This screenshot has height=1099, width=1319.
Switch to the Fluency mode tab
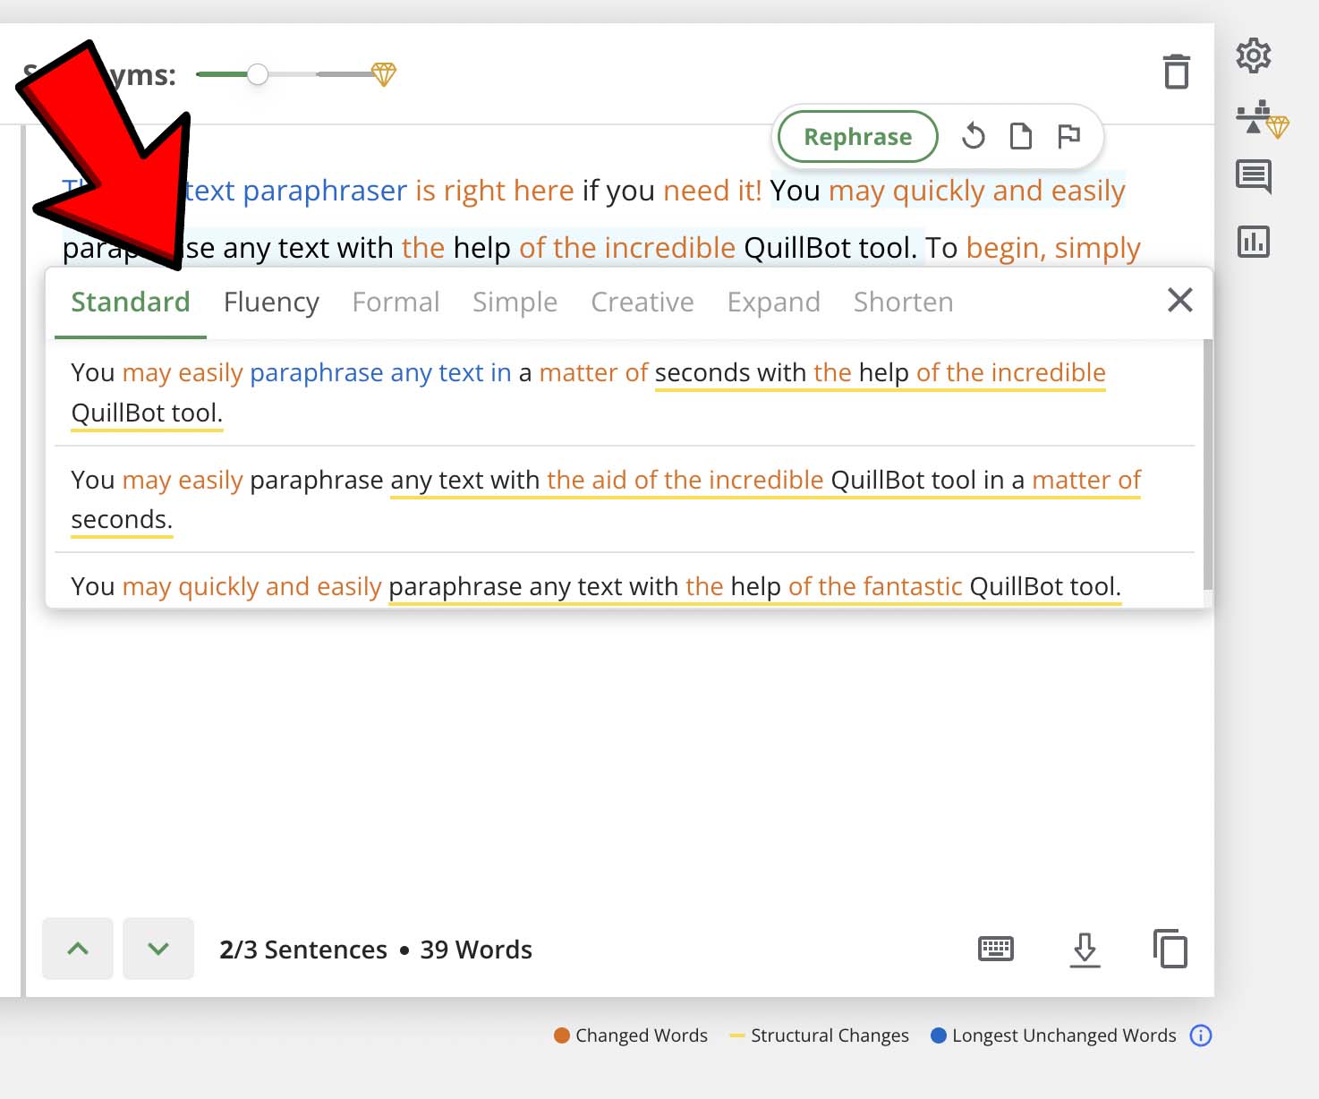(271, 302)
